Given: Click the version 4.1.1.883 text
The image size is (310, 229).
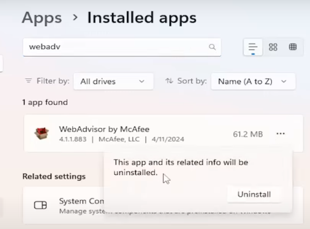Looking at the screenshot, I should [73, 139].
